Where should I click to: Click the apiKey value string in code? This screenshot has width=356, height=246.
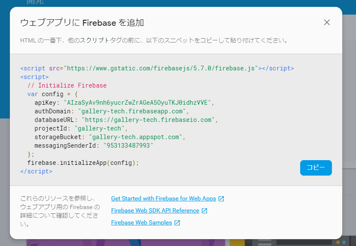137,103
